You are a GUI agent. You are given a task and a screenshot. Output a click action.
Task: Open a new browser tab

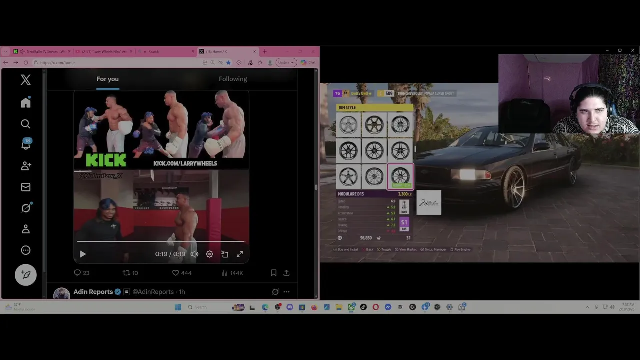tap(265, 51)
